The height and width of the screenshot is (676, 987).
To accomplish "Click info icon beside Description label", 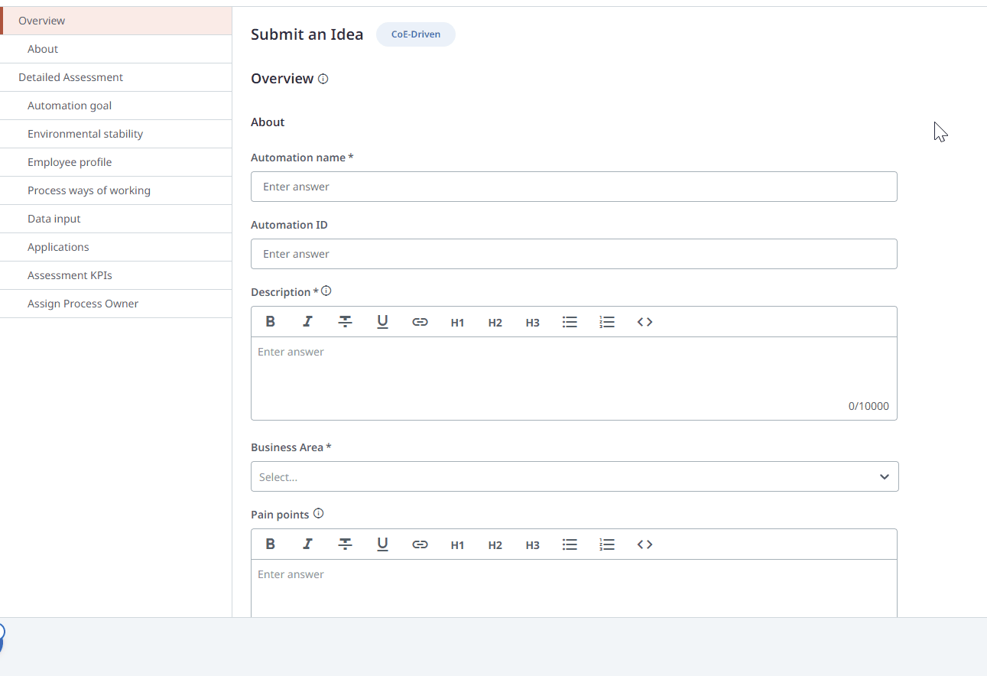I will [326, 291].
